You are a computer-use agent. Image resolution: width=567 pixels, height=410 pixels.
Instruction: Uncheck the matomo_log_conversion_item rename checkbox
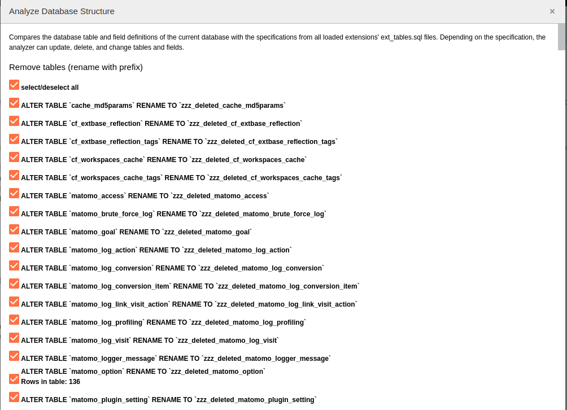[x=14, y=284]
